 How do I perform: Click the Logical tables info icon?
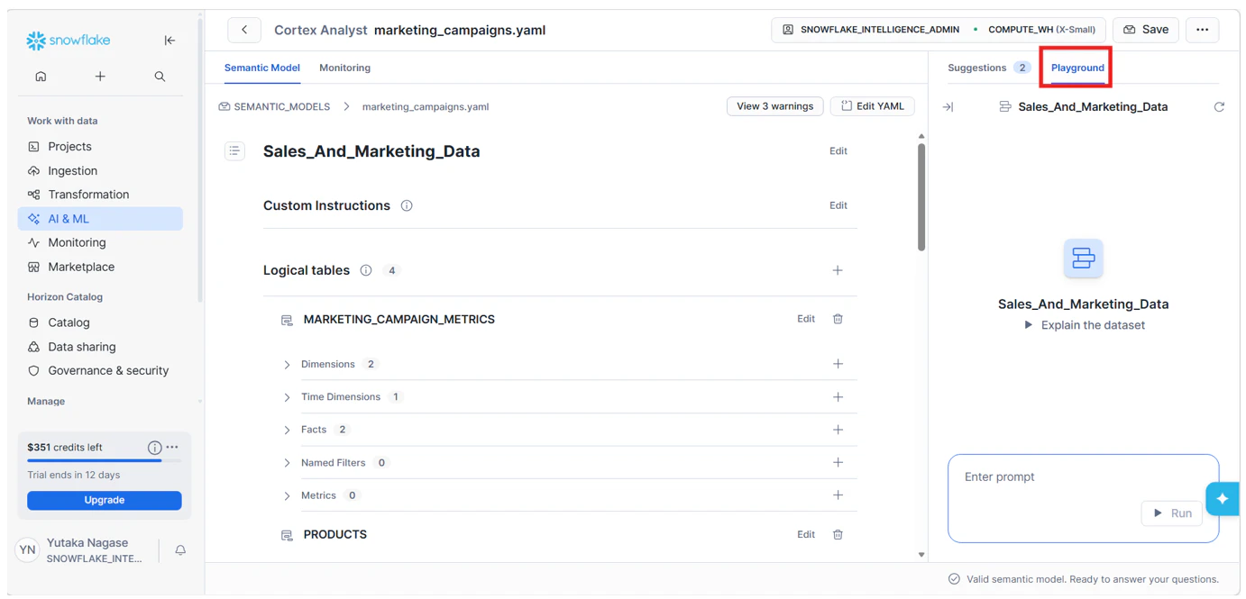pos(366,270)
